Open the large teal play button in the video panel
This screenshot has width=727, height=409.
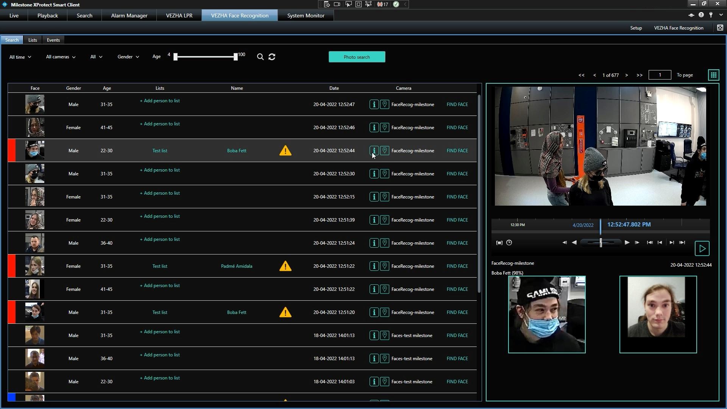point(702,249)
